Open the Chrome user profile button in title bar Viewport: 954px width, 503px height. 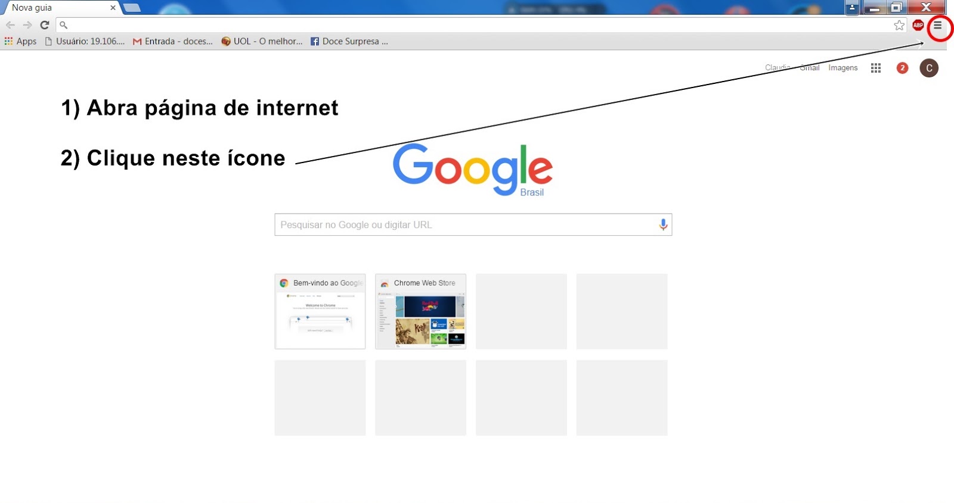tap(852, 8)
